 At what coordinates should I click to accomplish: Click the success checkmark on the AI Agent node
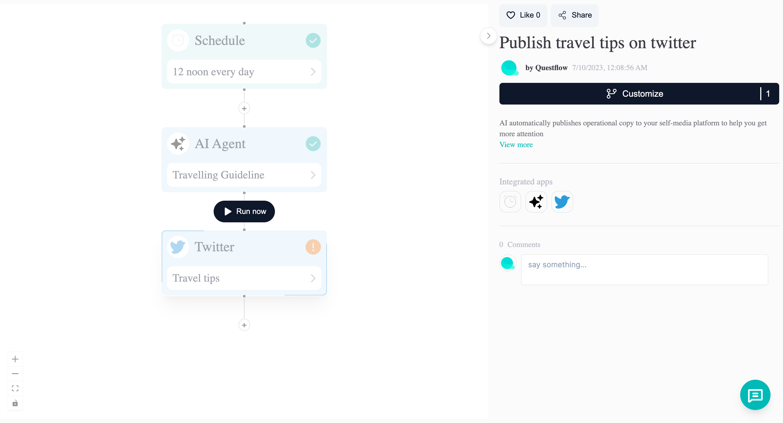click(x=313, y=143)
